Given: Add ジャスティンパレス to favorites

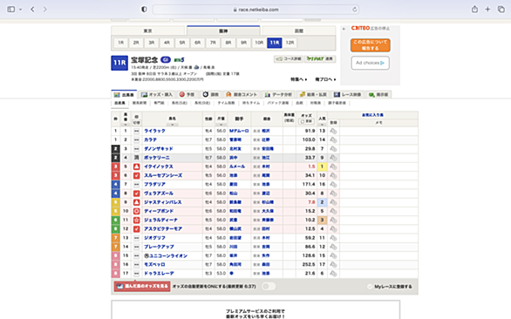Looking at the screenshot, I should (333, 202).
